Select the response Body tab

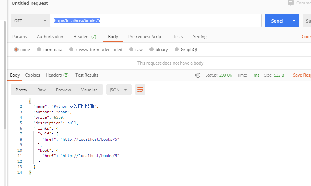pos(15,75)
